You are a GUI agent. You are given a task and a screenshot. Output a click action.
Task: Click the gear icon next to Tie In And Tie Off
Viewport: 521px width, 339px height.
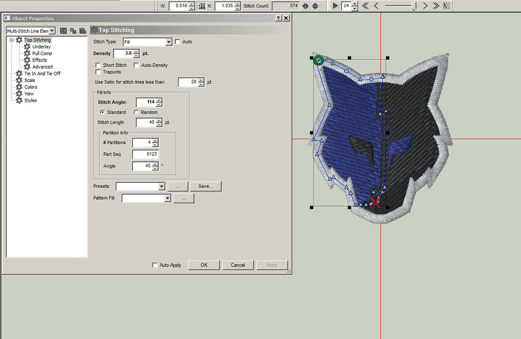pyautogui.click(x=19, y=73)
